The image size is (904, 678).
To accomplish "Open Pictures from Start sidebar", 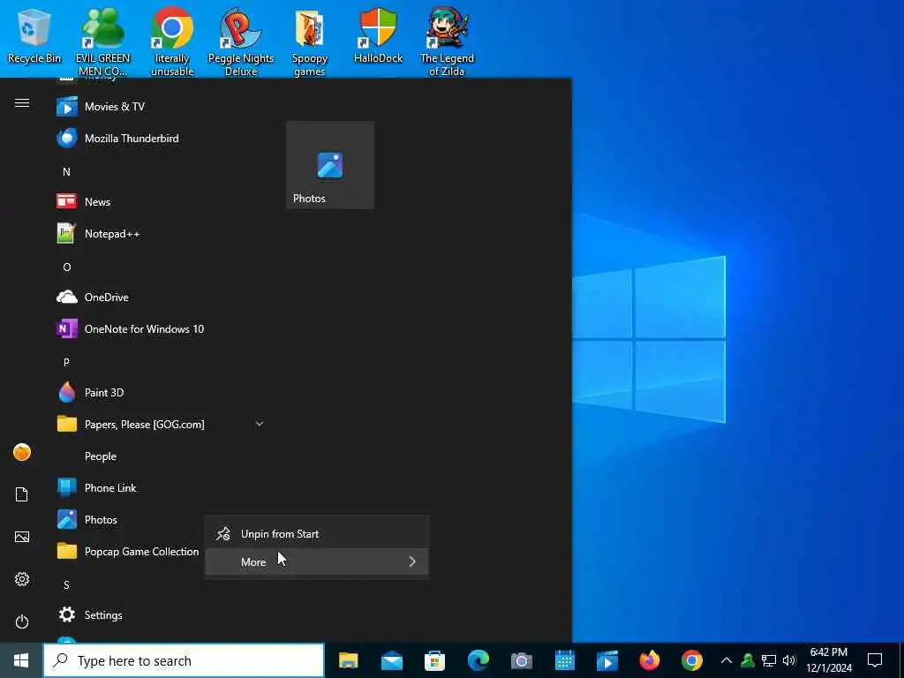I will tap(22, 538).
